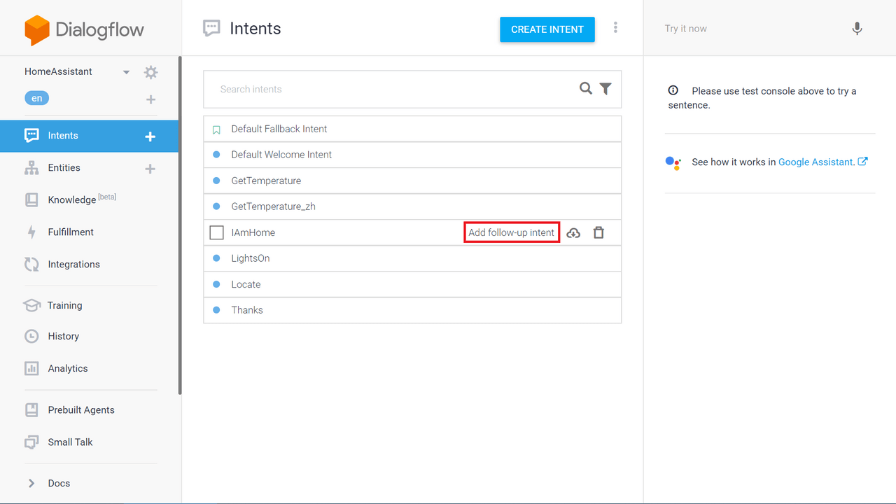Click the blue dot beside LightsOn
Image resolution: width=896 pixels, height=504 pixels.
click(x=216, y=258)
